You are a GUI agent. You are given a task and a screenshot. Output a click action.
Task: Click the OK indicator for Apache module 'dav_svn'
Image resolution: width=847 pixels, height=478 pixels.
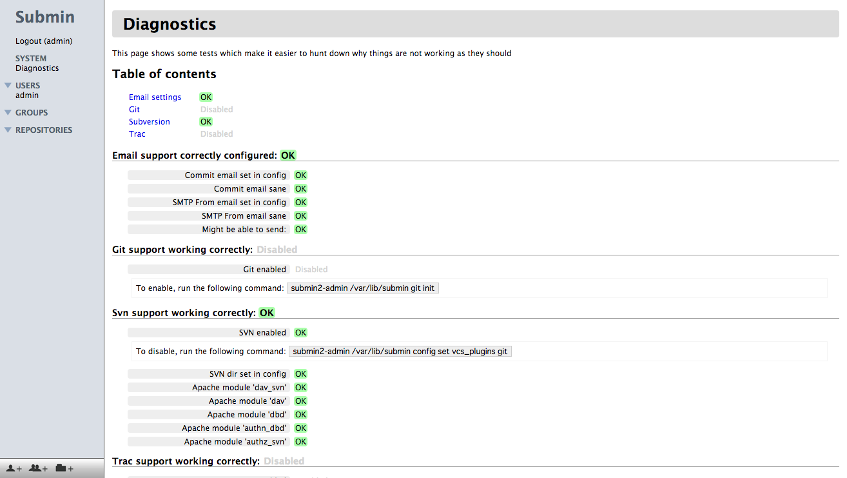pyautogui.click(x=300, y=387)
